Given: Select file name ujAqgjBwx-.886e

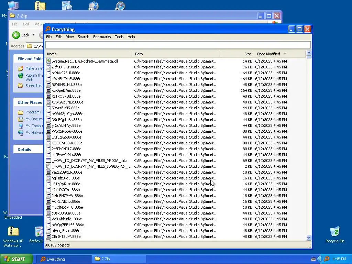Looking at the screenshot, I should tap(66, 231).
